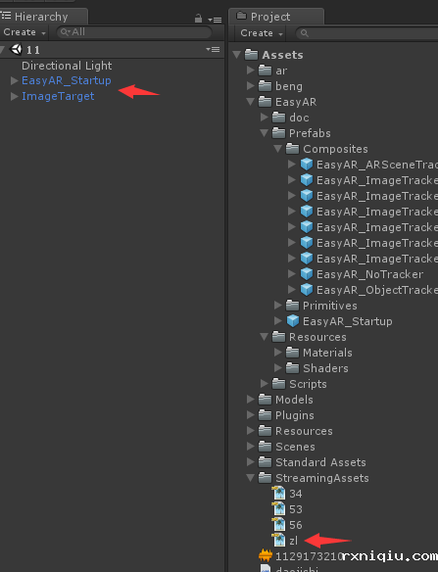
Task: Collapse the StreamingAssets folder
Action: 250,478
